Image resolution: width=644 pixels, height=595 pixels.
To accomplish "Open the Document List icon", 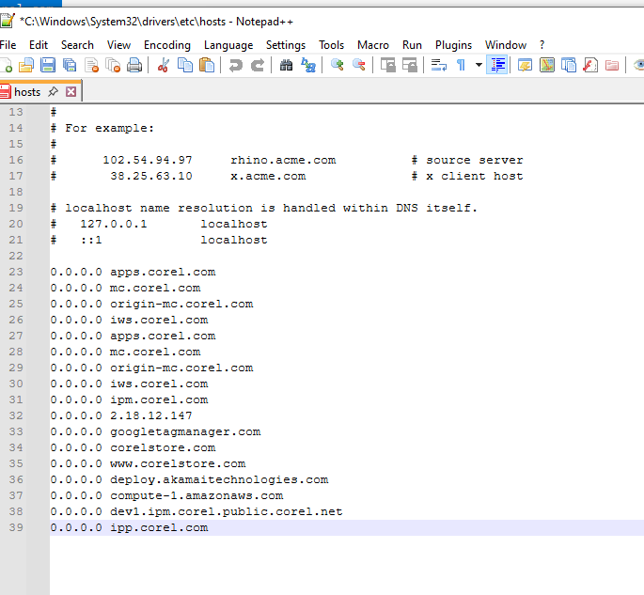I will (569, 65).
